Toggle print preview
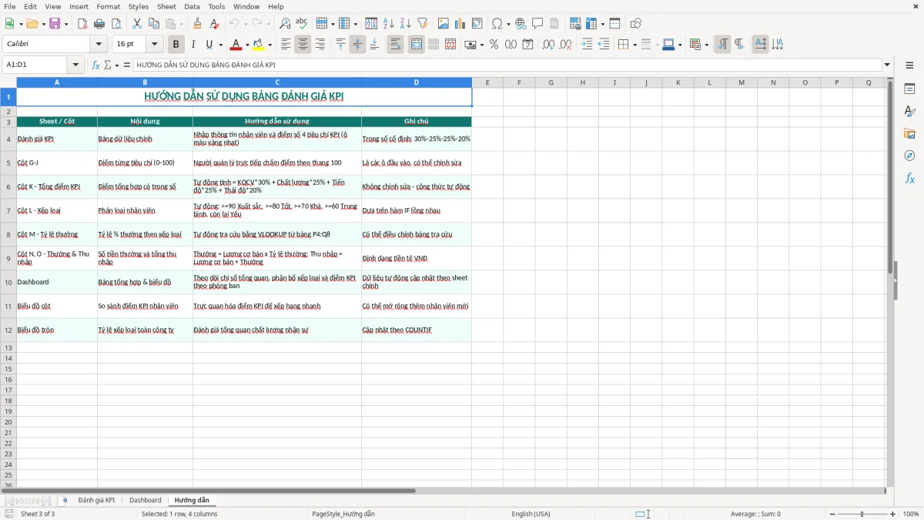This screenshot has width=924, height=520. (115, 24)
